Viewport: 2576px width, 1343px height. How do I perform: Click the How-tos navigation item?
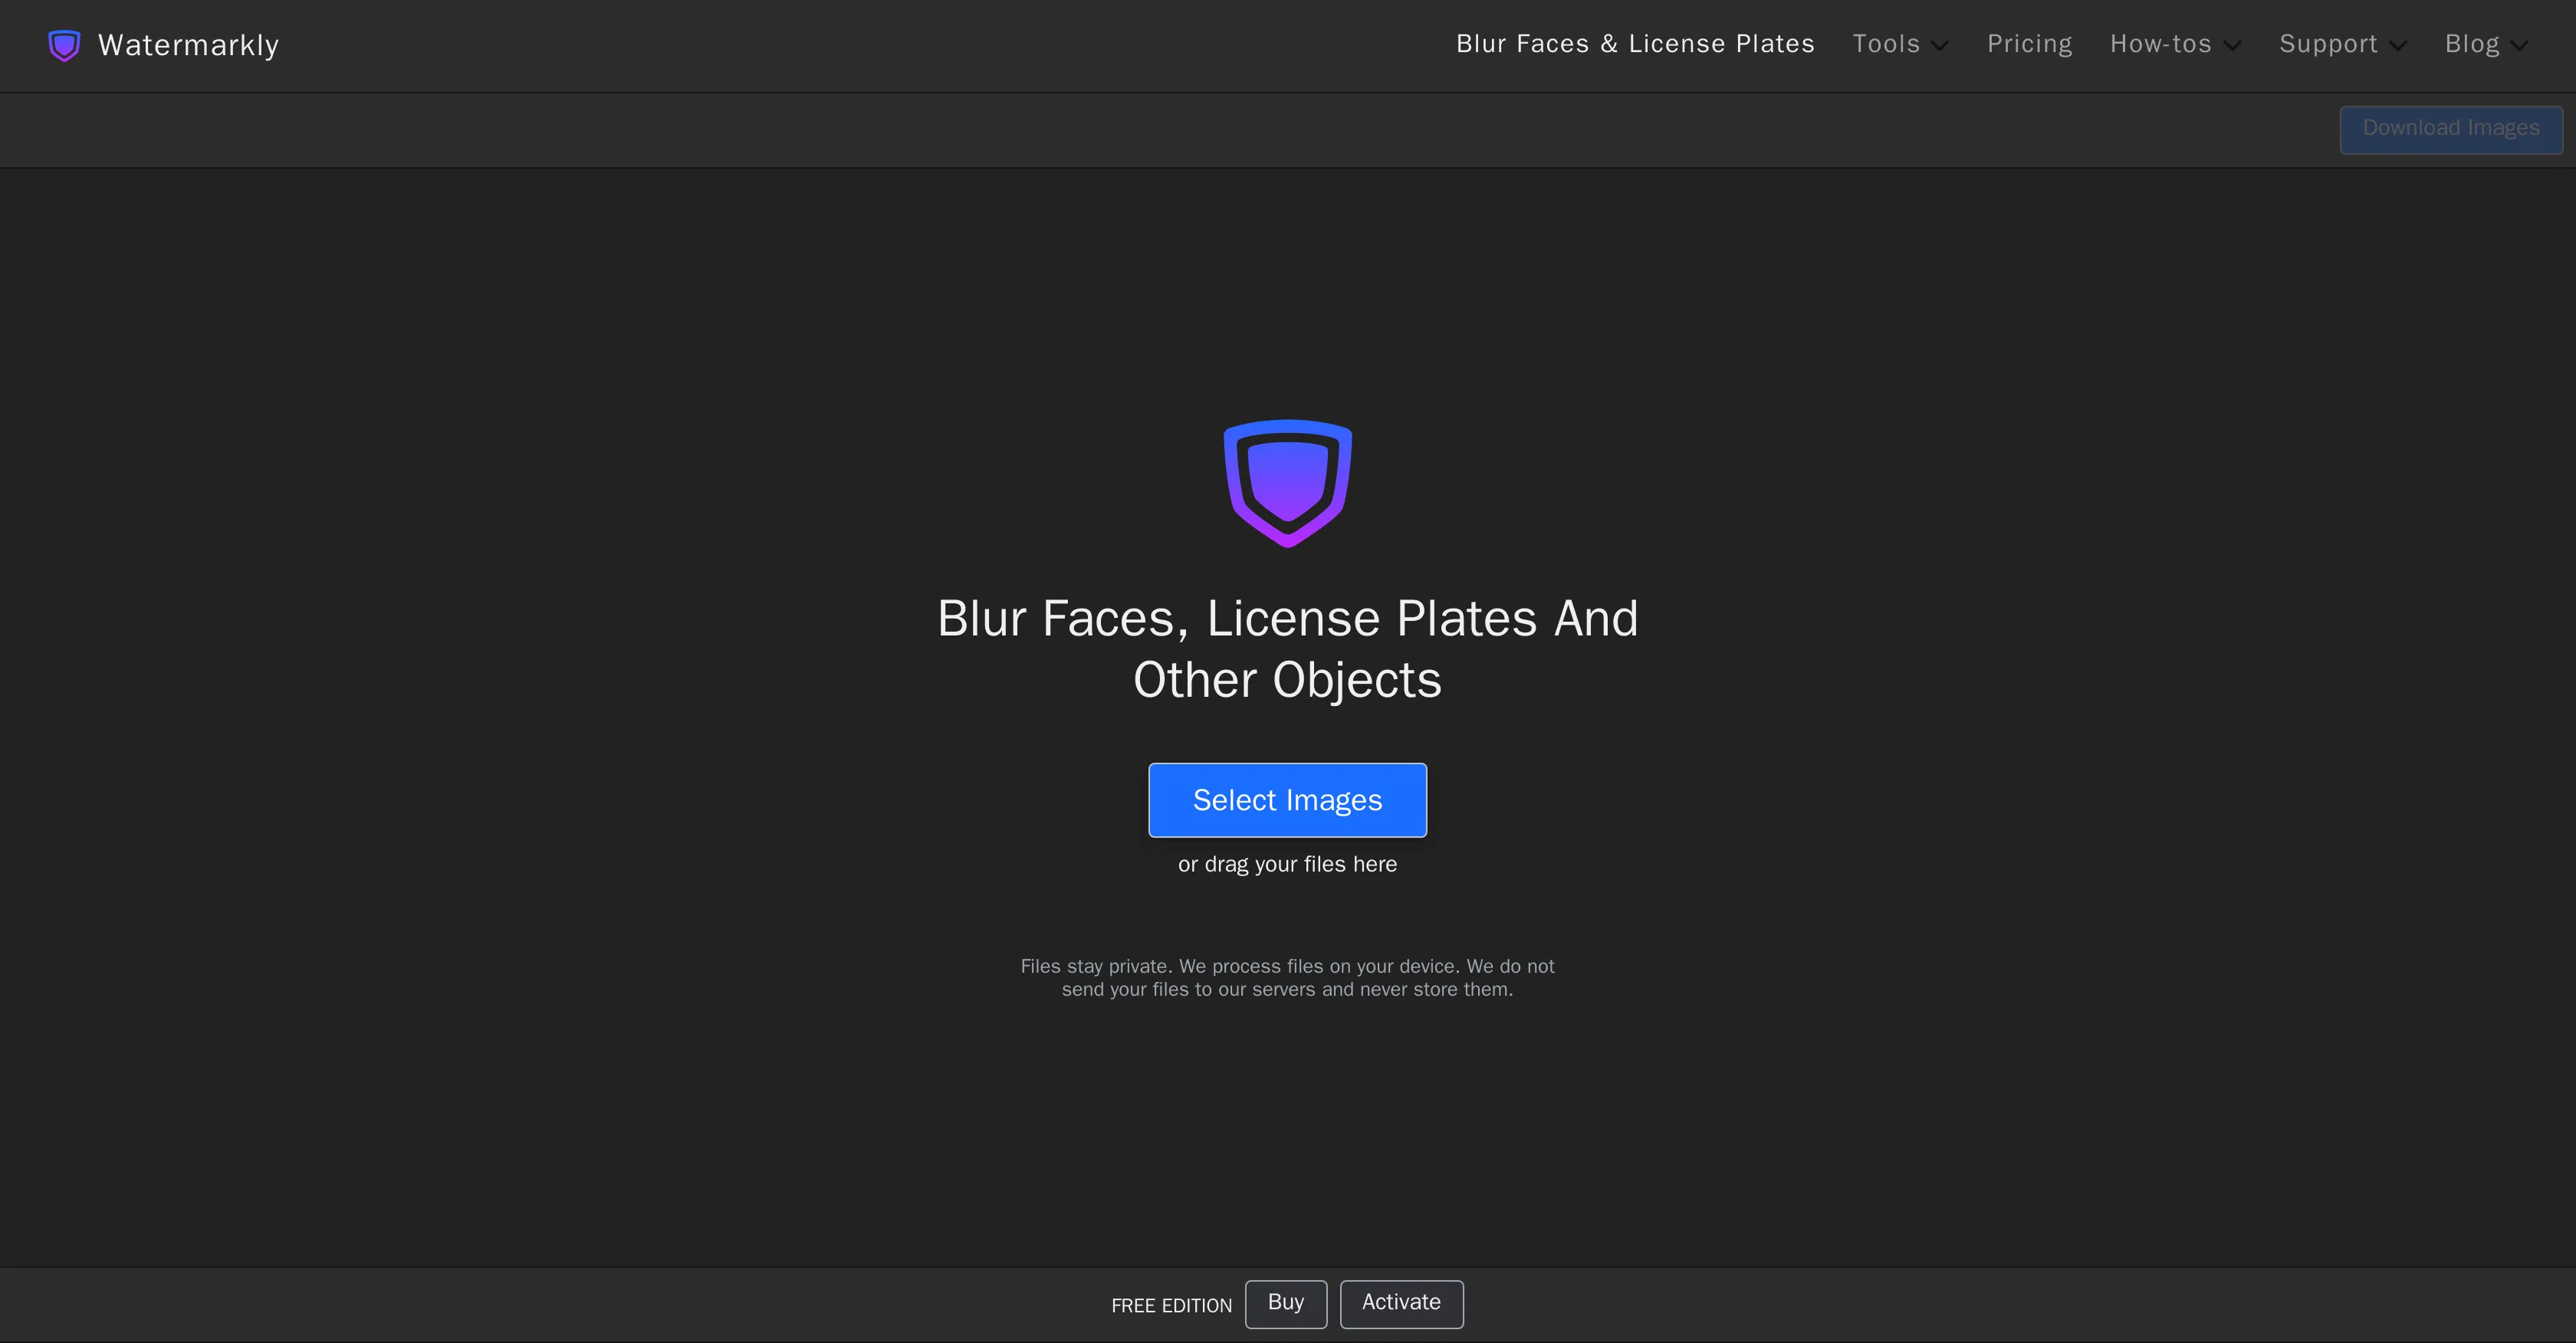pos(2159,44)
